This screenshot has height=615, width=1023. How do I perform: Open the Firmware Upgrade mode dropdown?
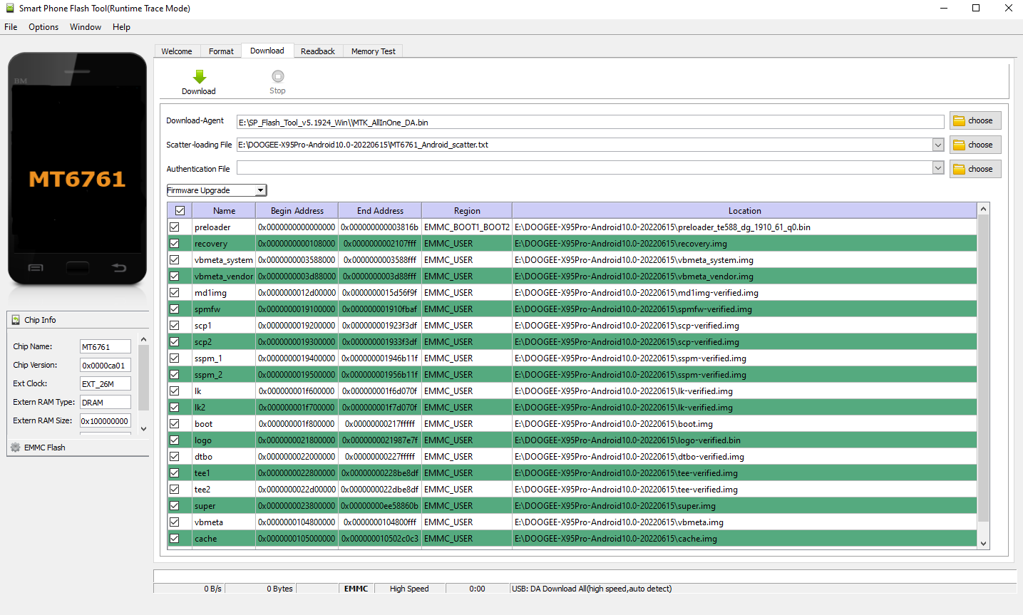click(x=261, y=190)
